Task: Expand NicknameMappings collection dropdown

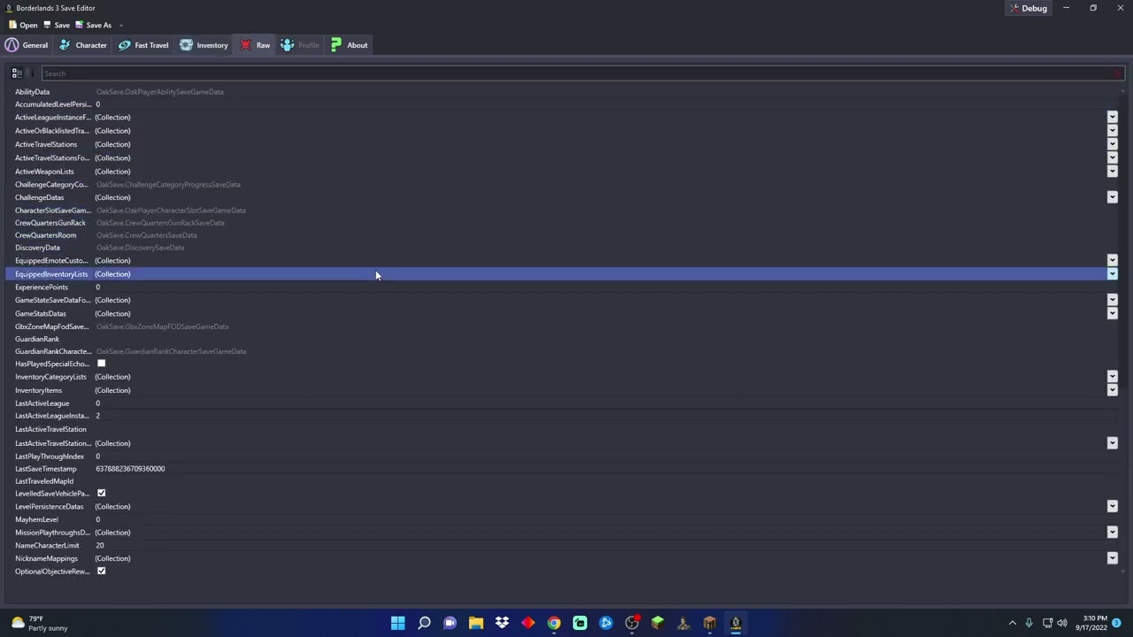Action: coord(1112,558)
